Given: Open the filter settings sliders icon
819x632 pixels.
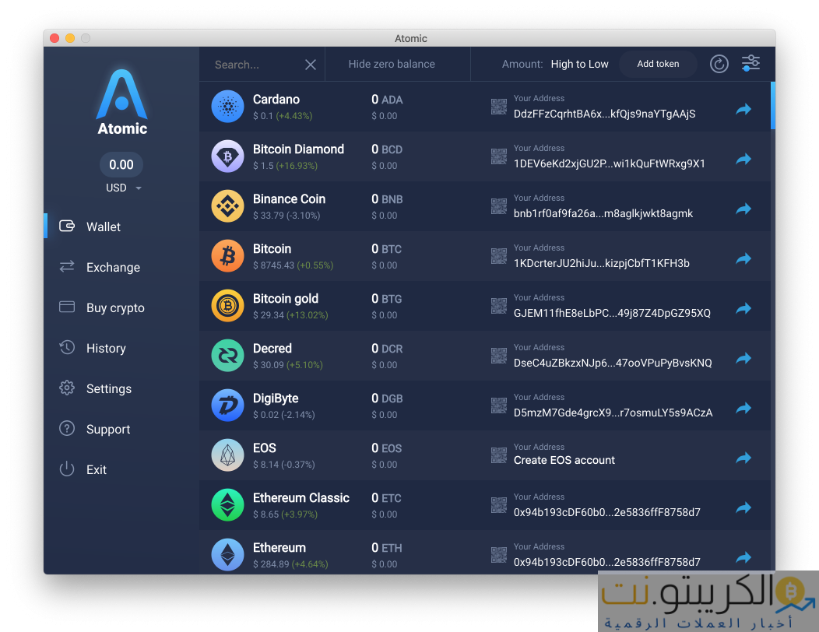Looking at the screenshot, I should tap(750, 64).
